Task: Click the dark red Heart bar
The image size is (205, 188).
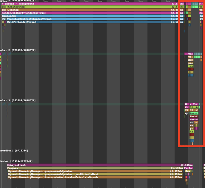Action: (194, 116)
